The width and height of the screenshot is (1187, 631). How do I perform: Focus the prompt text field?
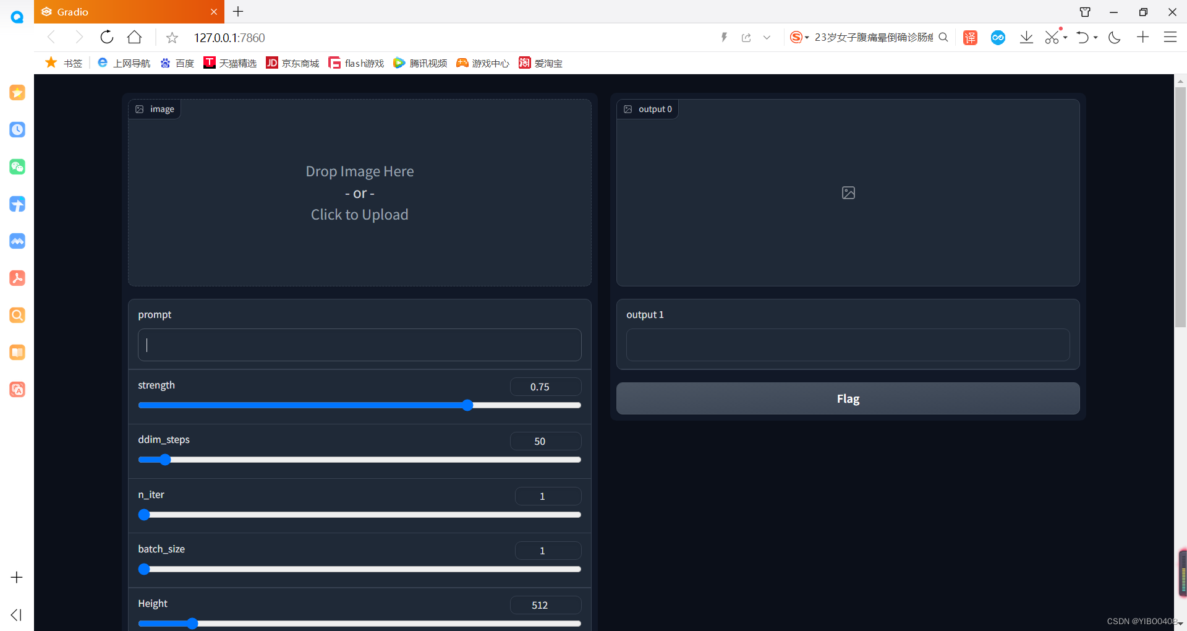tap(359, 345)
